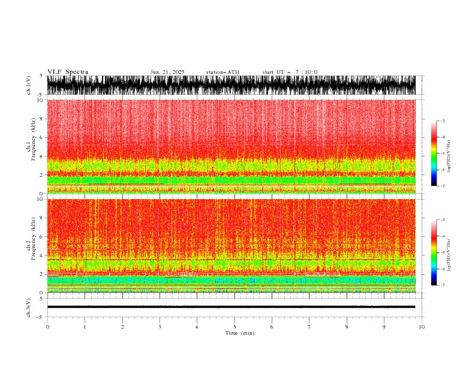Click the "8" kHz tick on ch.1 frequency axis
Screen dimensions: 475x367
point(41,119)
